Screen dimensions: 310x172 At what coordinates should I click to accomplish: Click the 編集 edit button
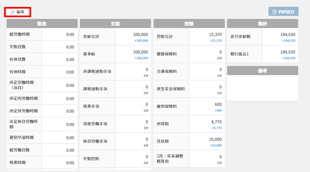pyautogui.click(x=18, y=12)
